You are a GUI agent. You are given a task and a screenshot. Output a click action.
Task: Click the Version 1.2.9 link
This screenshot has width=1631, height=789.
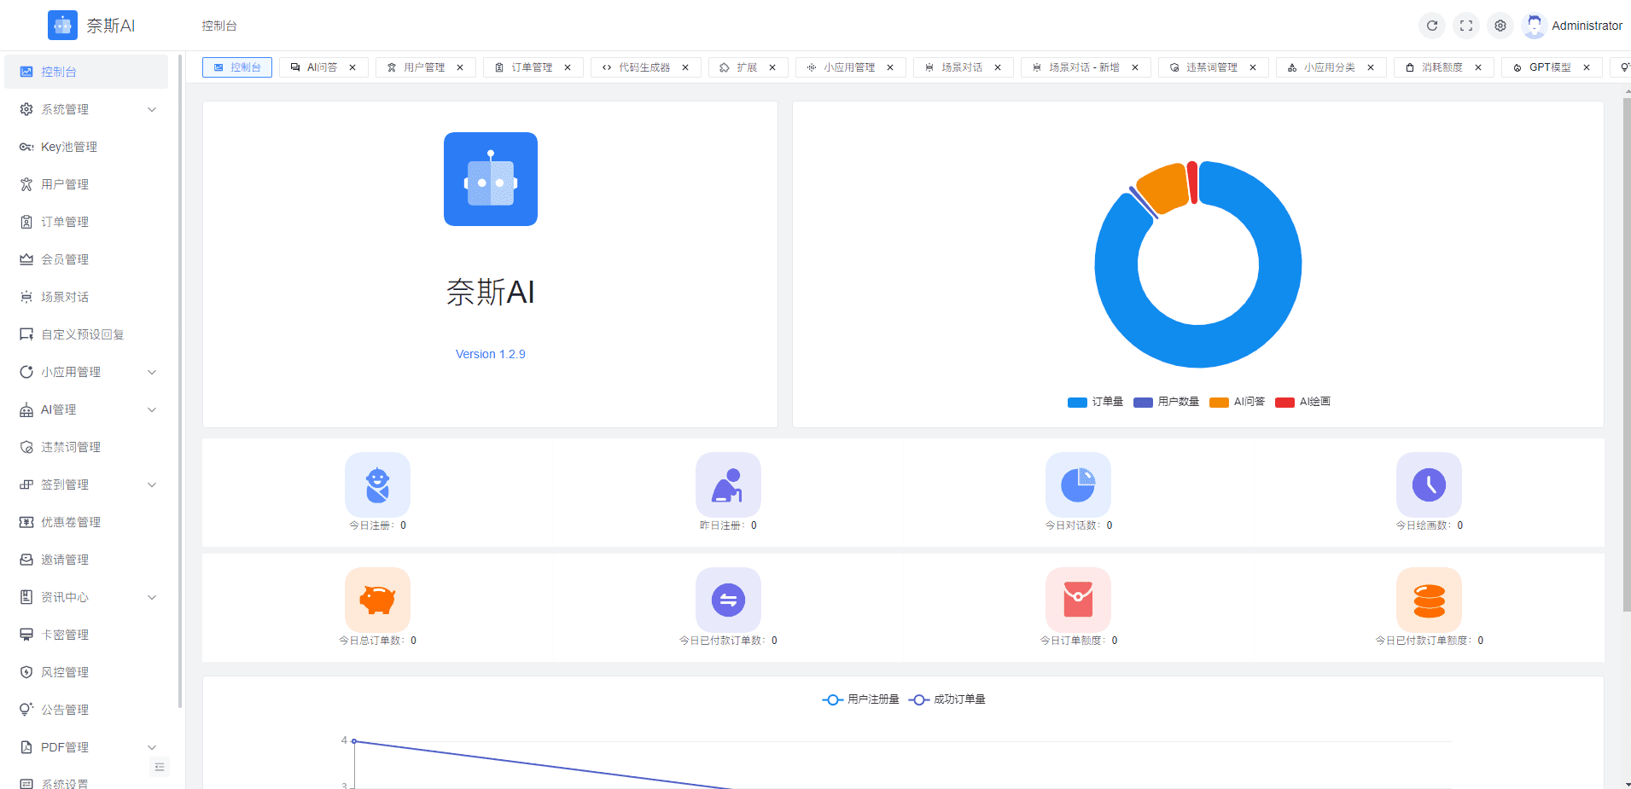[x=491, y=354]
